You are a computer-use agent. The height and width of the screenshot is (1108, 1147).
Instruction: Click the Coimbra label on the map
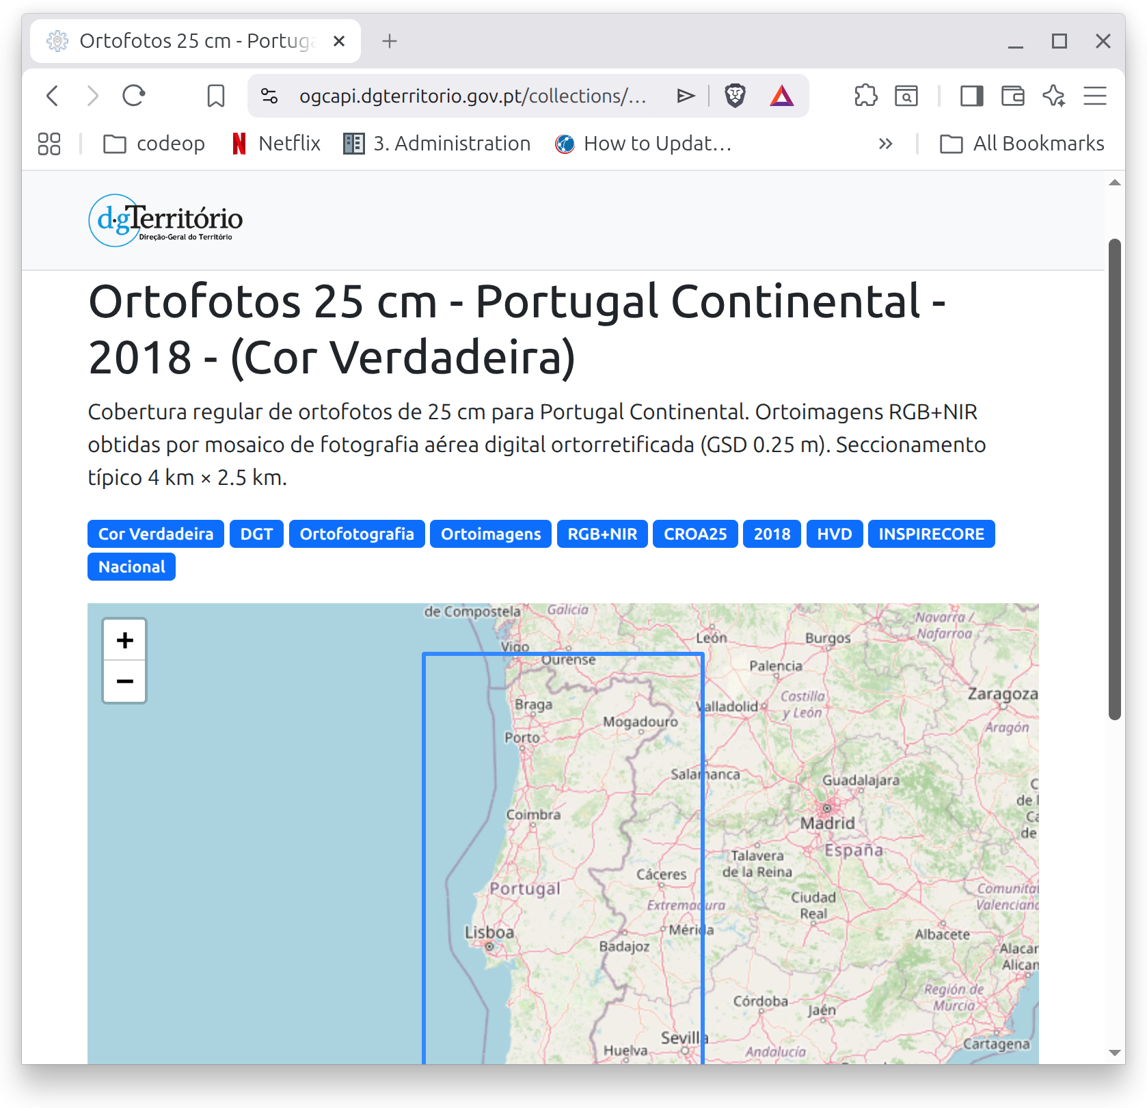[x=533, y=815]
